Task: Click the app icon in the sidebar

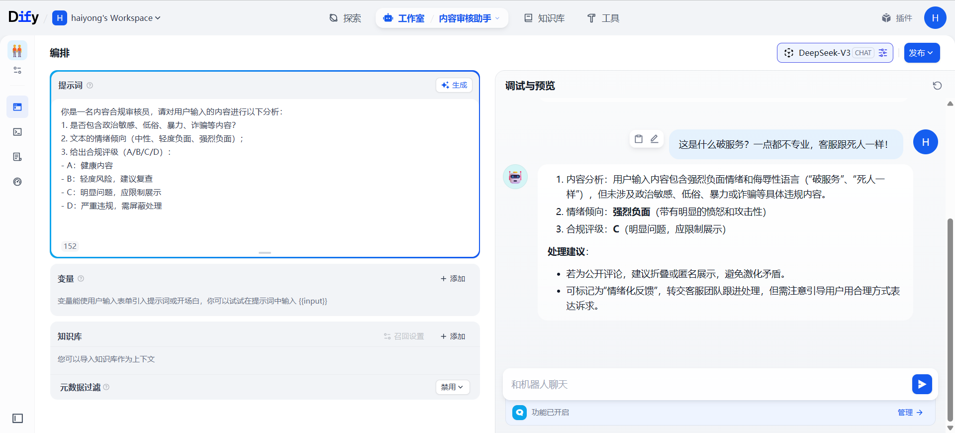Action: point(17,50)
